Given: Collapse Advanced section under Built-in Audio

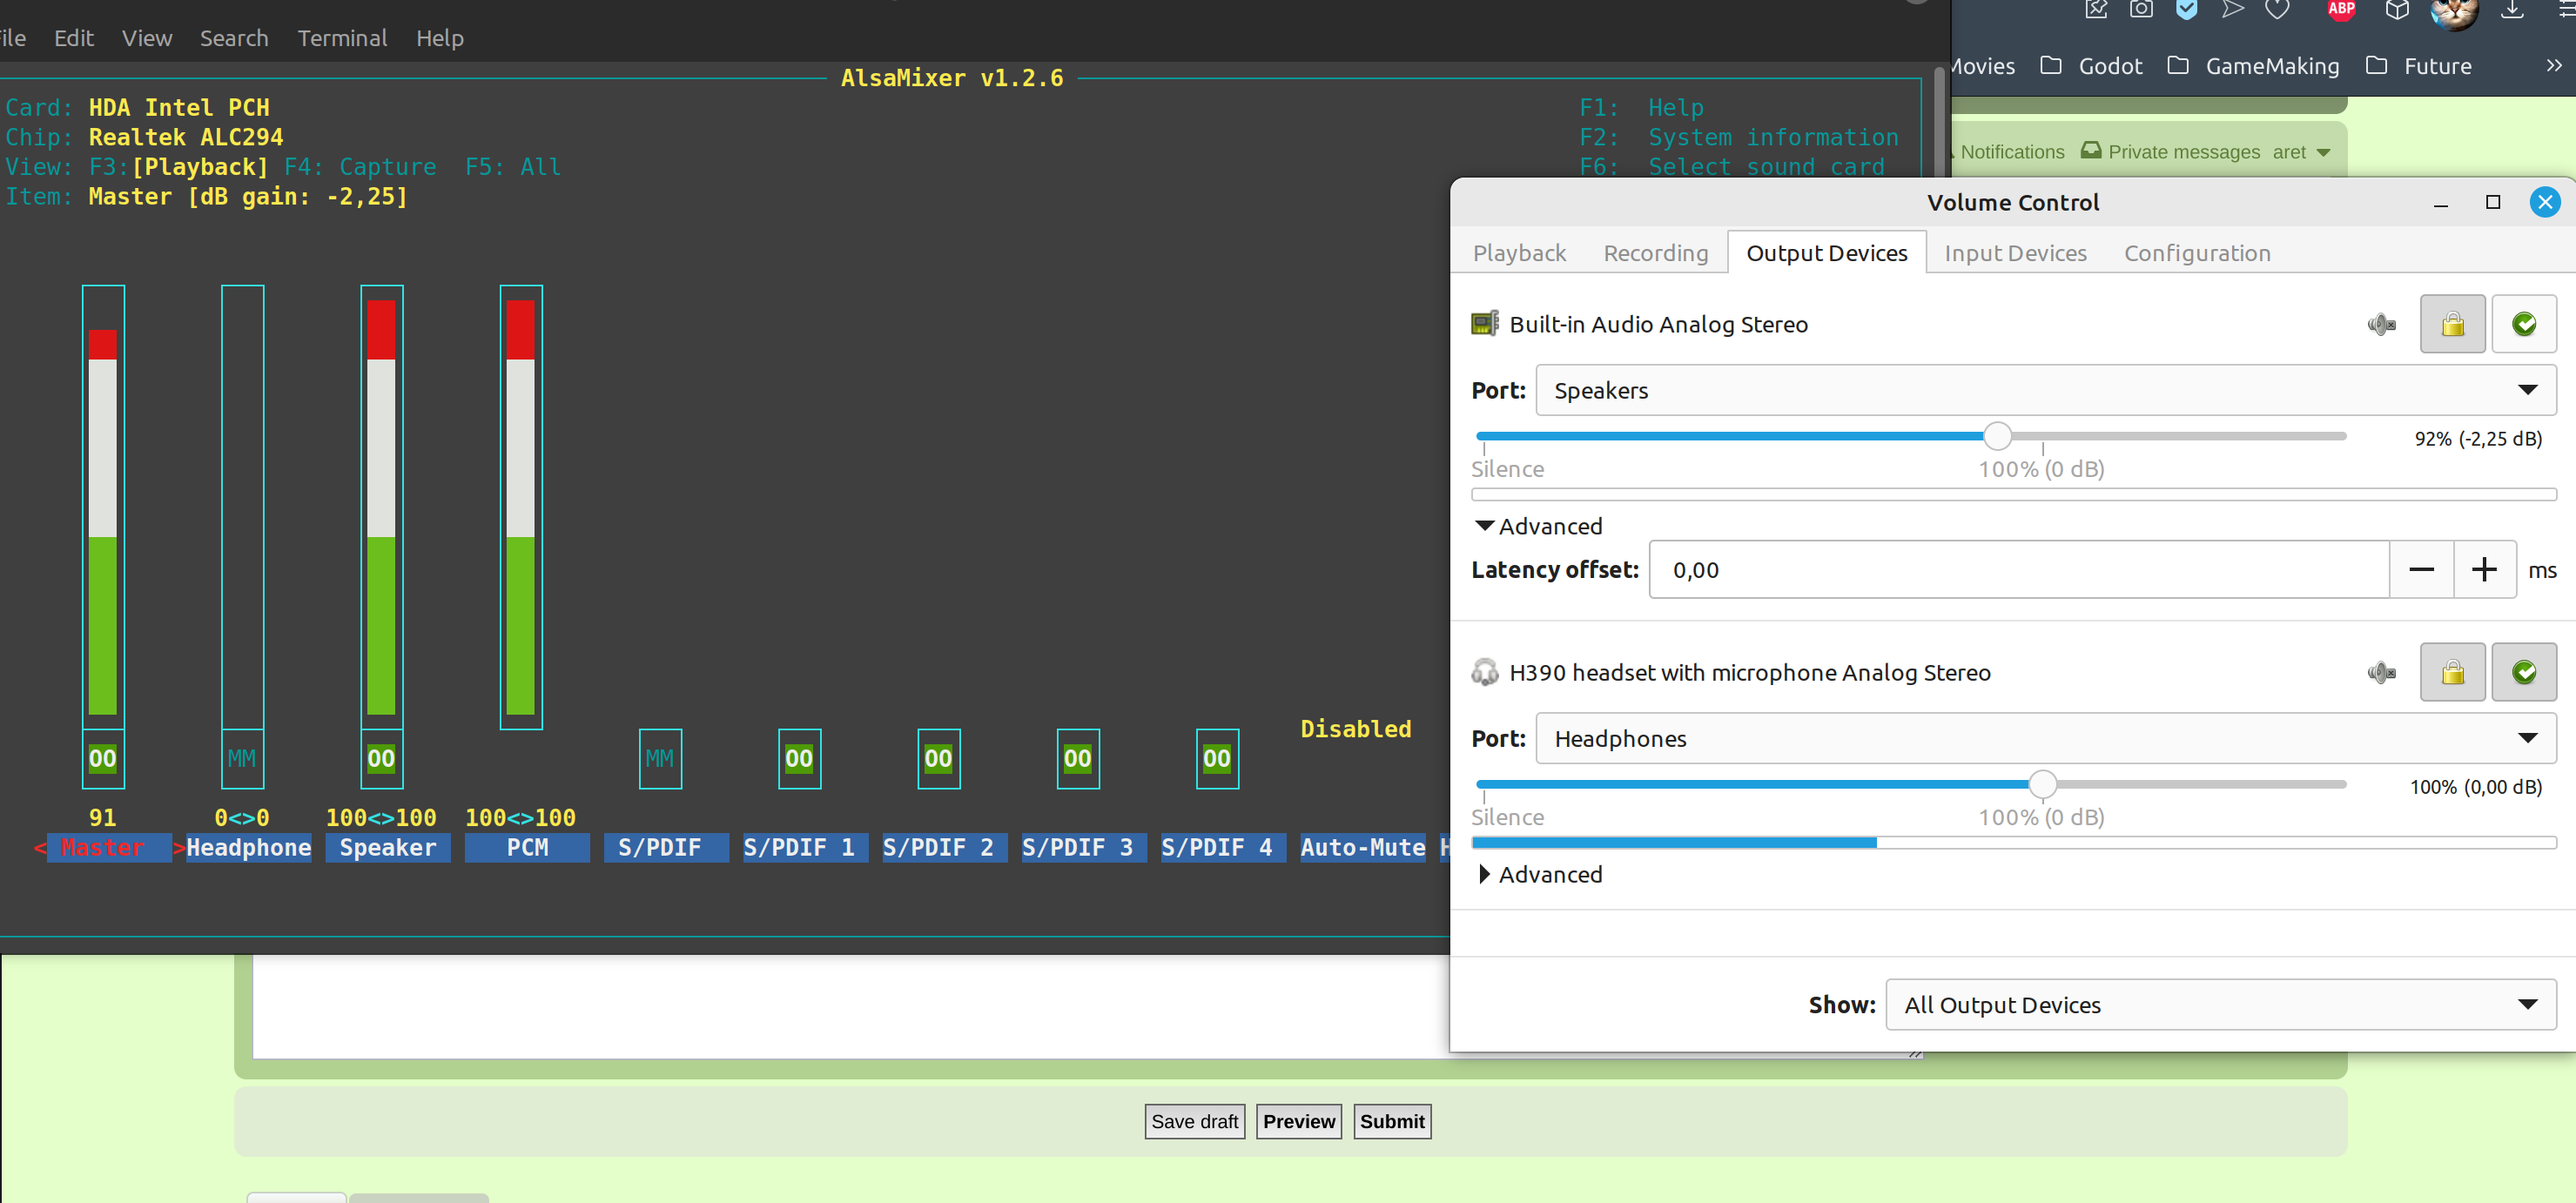Looking at the screenshot, I should (1539, 526).
